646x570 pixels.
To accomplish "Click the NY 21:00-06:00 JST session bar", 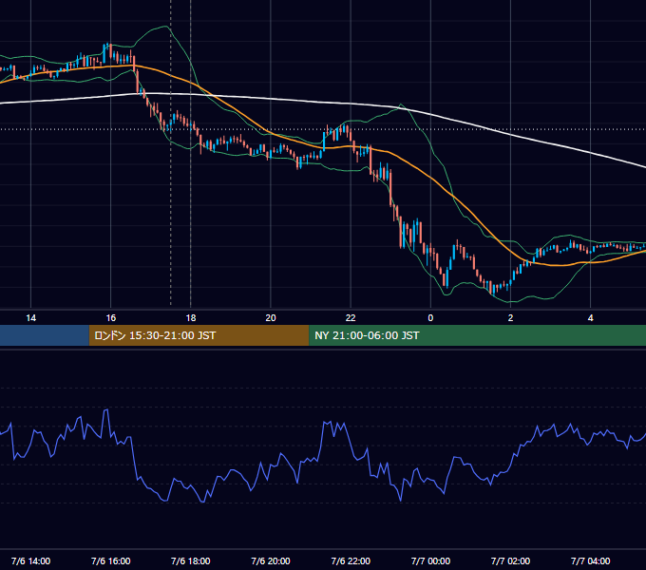I will [x=478, y=335].
